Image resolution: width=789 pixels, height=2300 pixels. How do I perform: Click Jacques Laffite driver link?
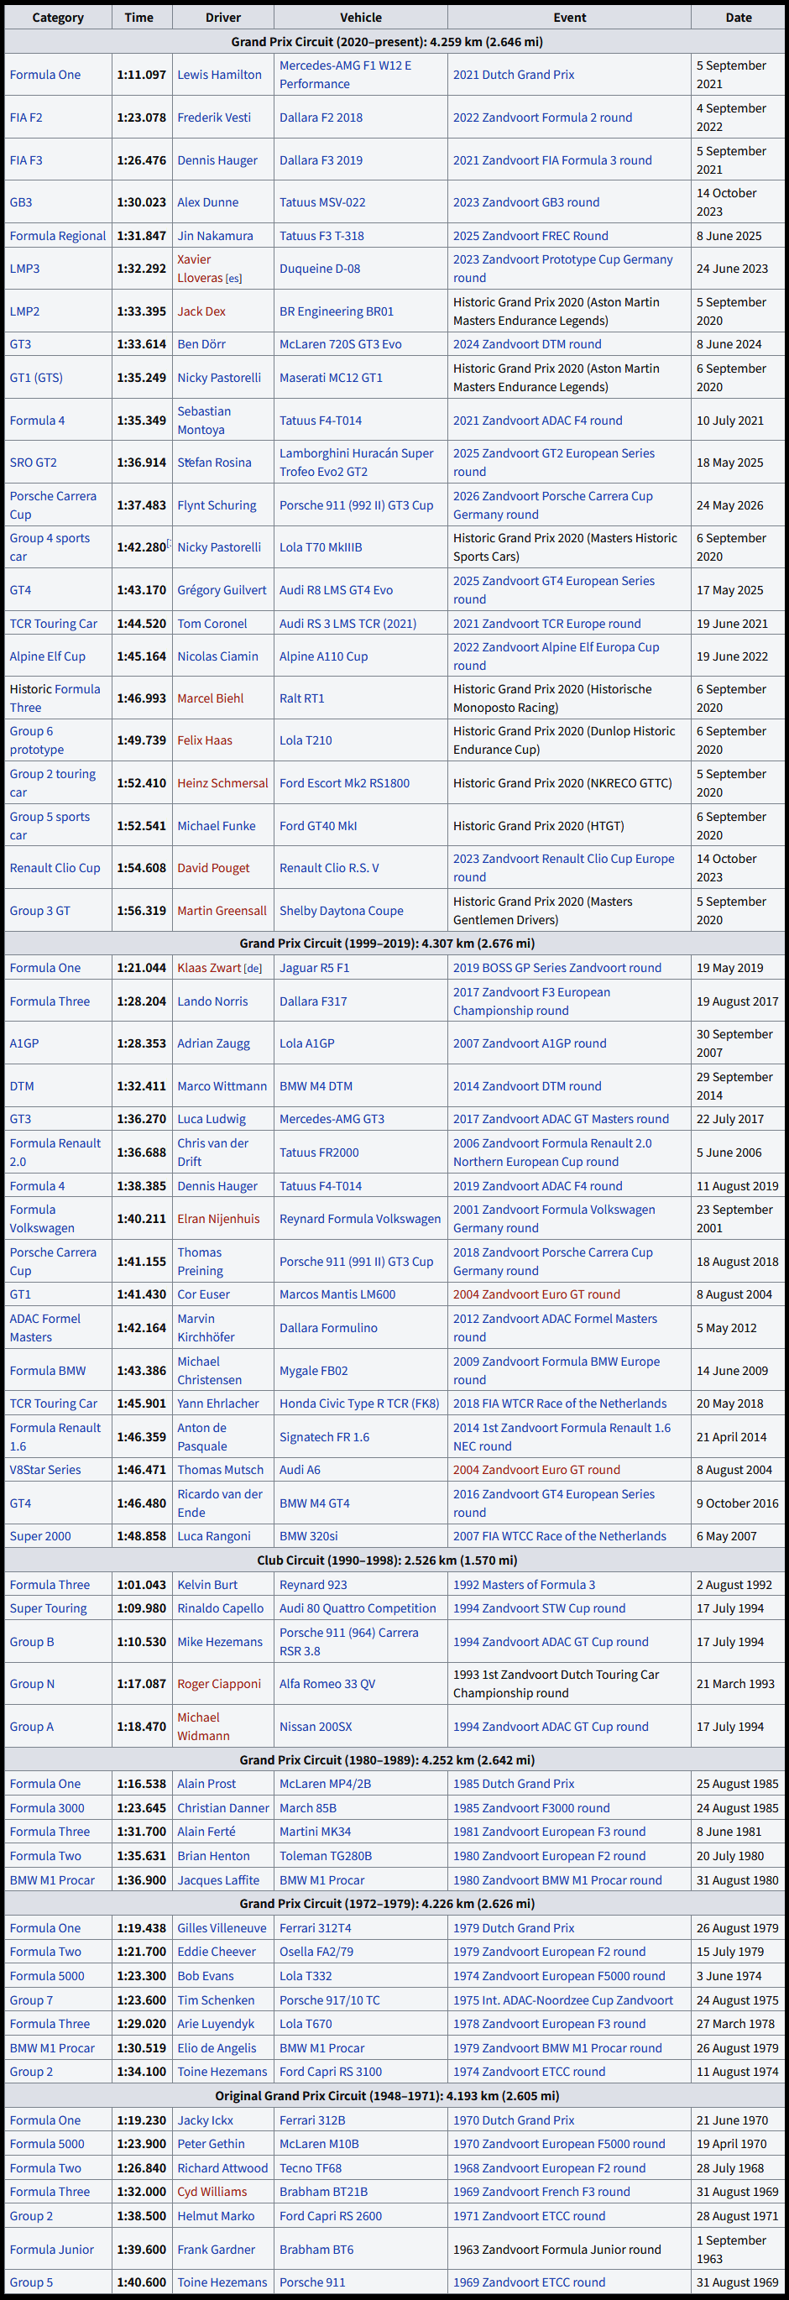click(x=217, y=1880)
